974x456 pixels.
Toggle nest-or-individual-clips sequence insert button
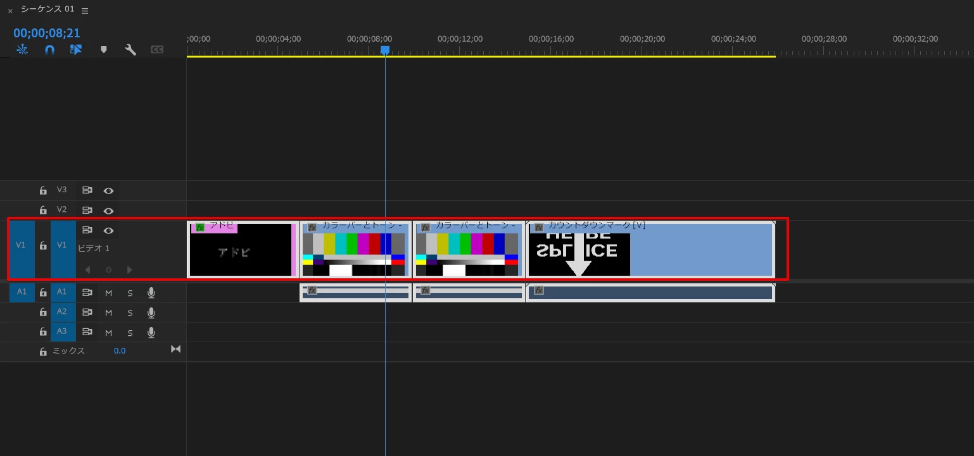22,49
